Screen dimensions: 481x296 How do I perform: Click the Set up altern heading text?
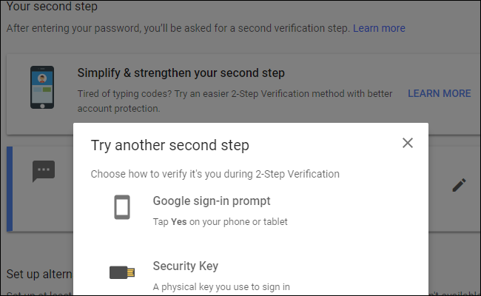click(39, 274)
